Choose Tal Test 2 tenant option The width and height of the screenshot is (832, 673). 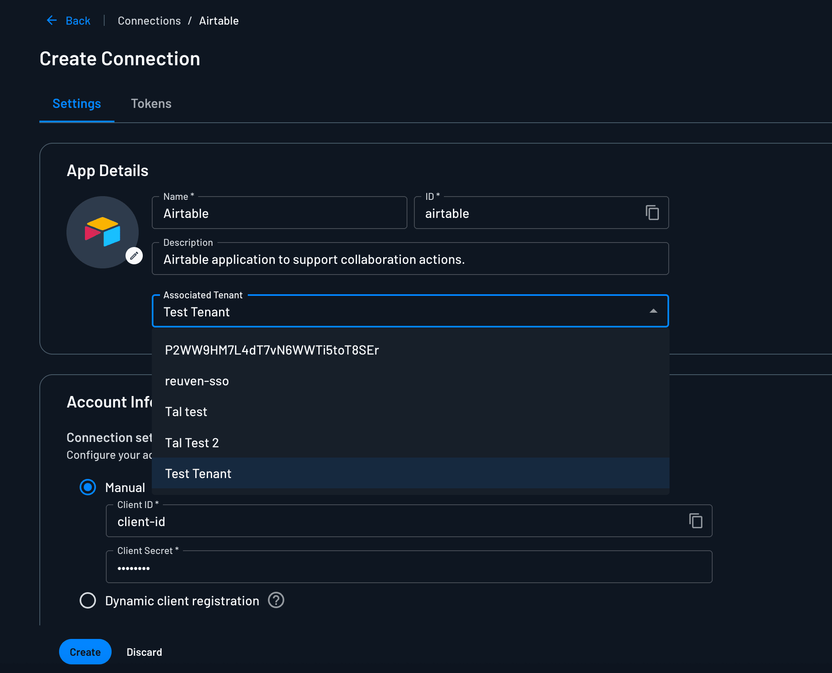pyautogui.click(x=192, y=442)
